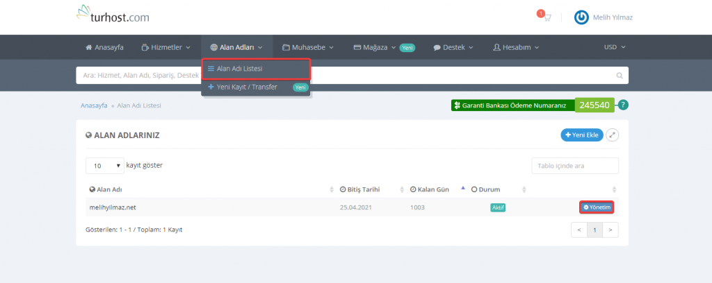
Task: Expand the Alan Adlarınız panel to fullscreen
Action: pyautogui.click(x=612, y=135)
